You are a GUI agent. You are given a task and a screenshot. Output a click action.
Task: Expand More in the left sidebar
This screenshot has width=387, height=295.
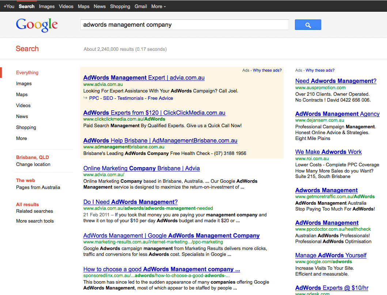(x=22, y=138)
